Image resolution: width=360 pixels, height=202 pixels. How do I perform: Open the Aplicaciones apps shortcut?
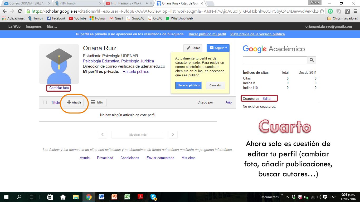(x=13, y=18)
